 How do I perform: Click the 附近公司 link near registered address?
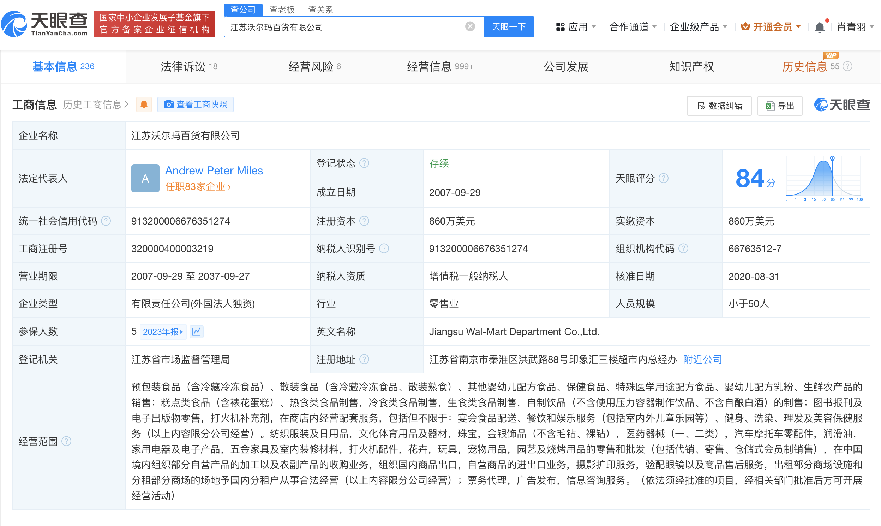tap(702, 359)
